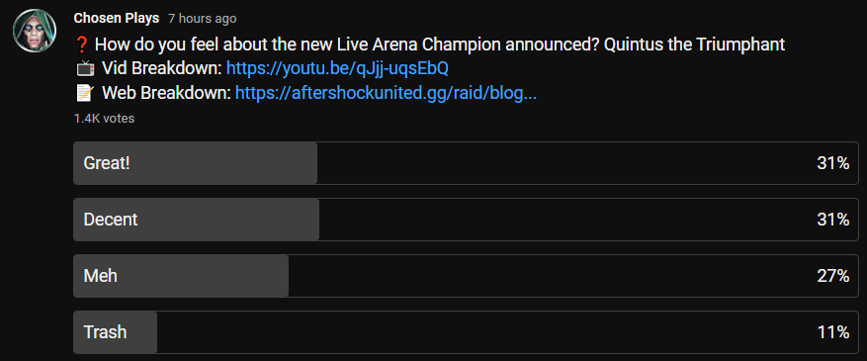867x361 pixels.
Task: Vote for the 'Great!' poll option
Action: click(x=466, y=163)
